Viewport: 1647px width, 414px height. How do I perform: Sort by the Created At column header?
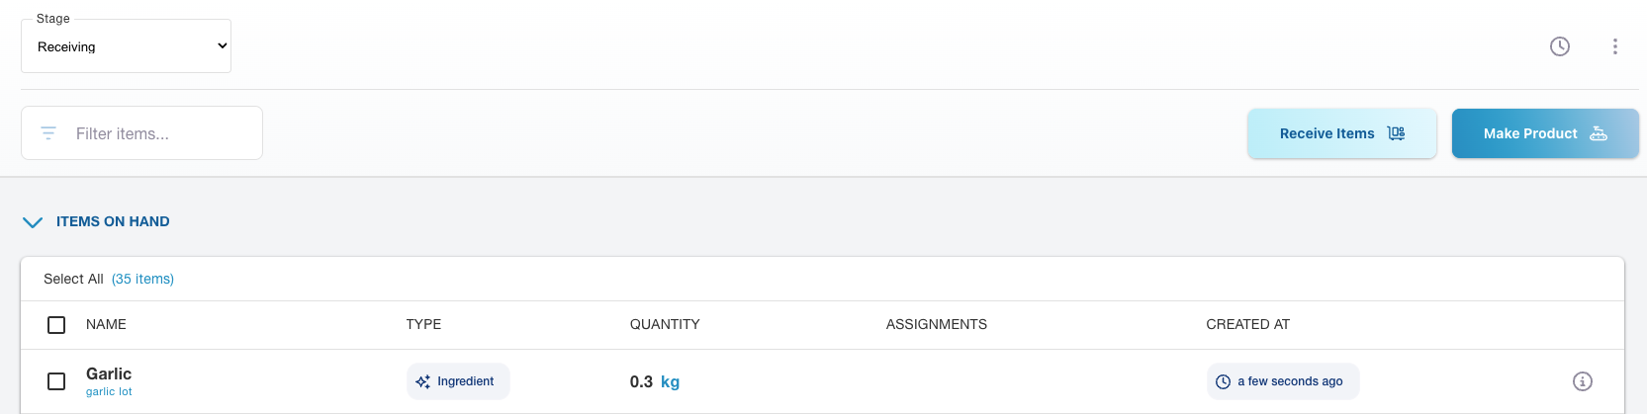click(x=1247, y=325)
